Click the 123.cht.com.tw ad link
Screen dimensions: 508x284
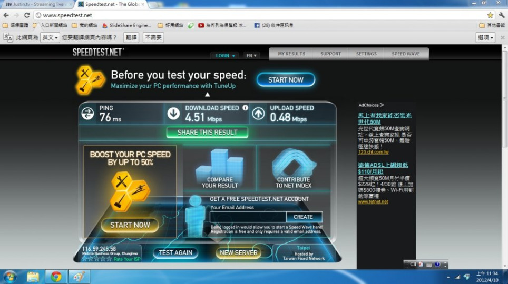pyautogui.click(x=373, y=153)
